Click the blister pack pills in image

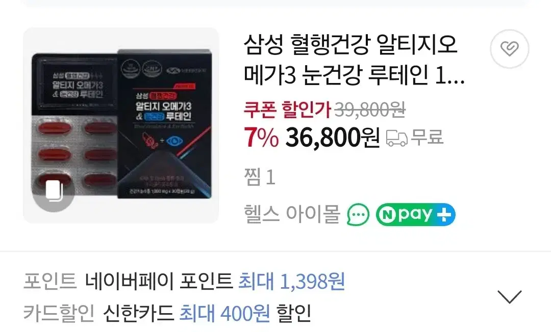tap(74, 155)
